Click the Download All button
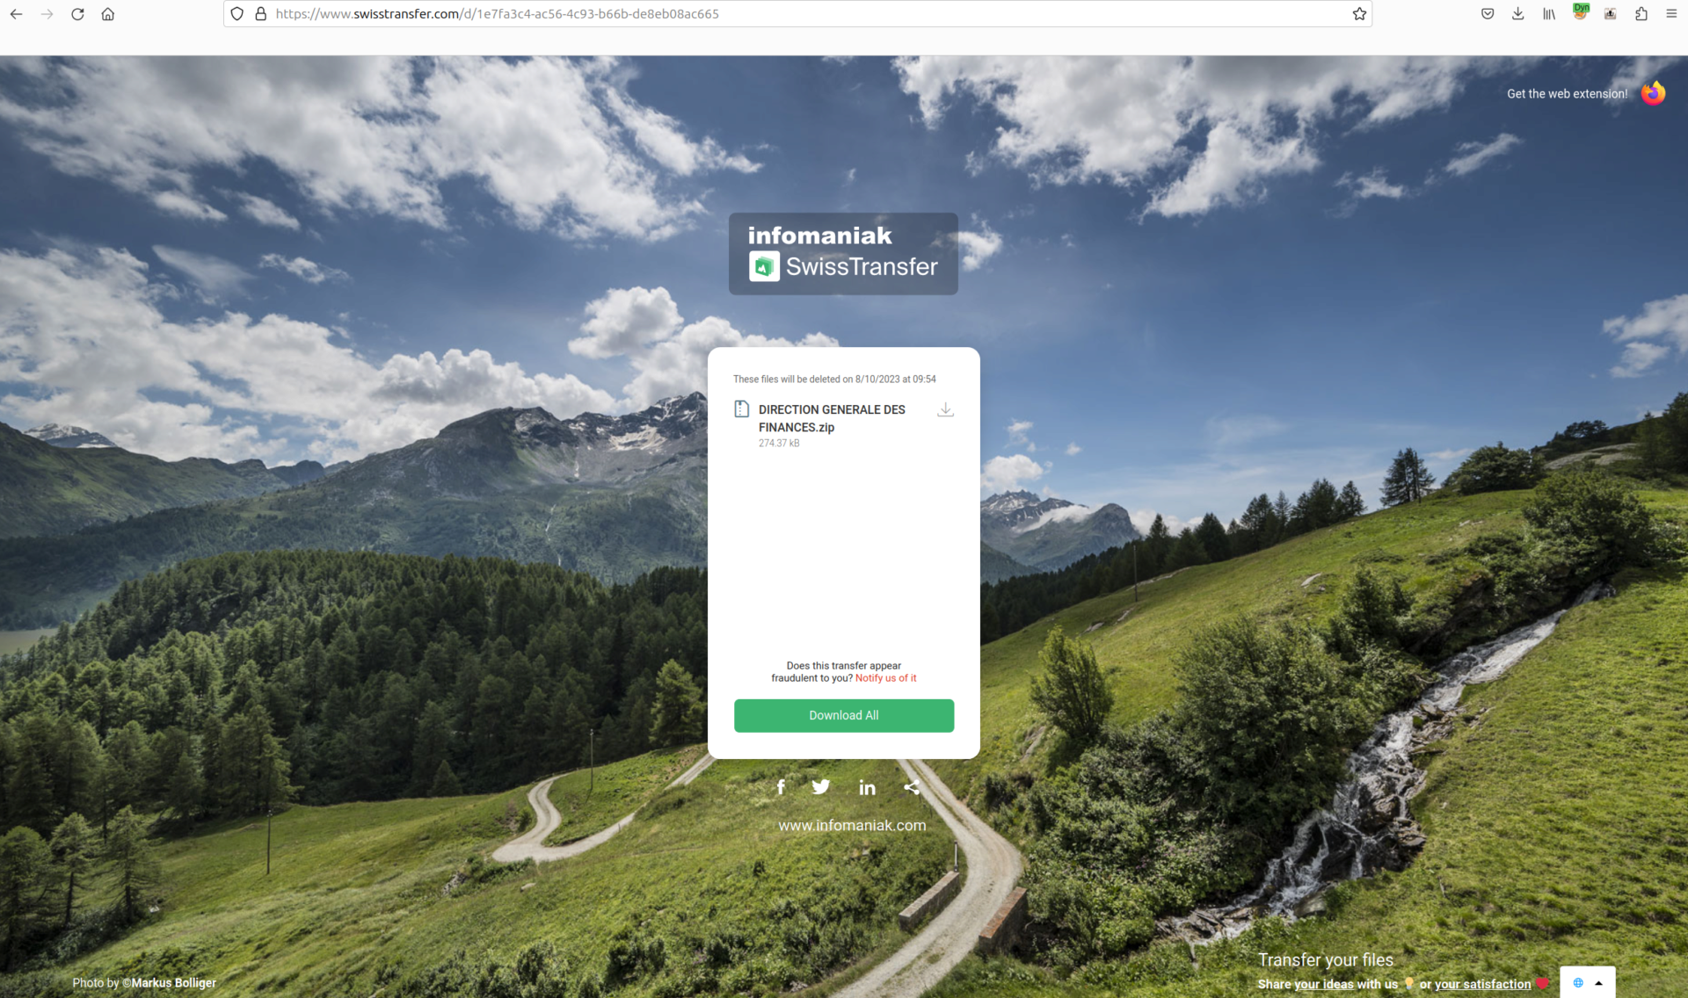This screenshot has width=1688, height=998. 843,714
